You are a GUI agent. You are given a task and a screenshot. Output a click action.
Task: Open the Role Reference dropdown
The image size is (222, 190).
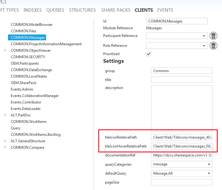coord(204,46)
